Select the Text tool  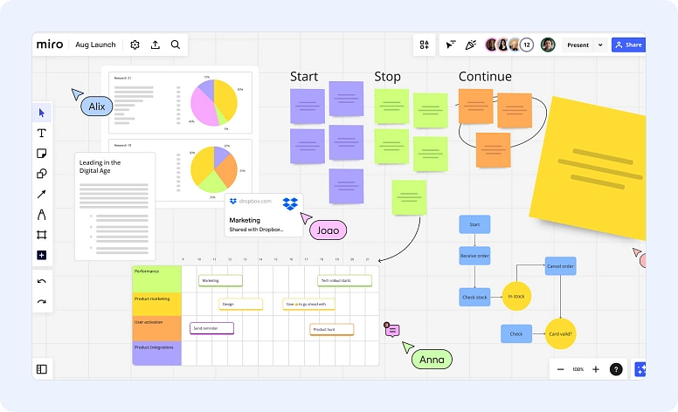(x=42, y=133)
